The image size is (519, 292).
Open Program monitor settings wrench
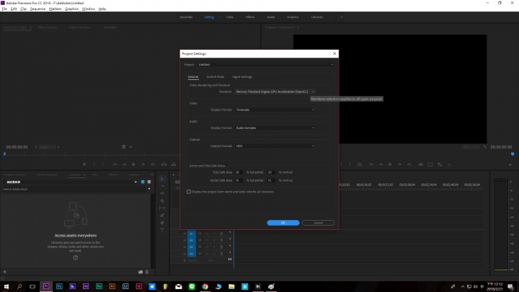click(485, 147)
